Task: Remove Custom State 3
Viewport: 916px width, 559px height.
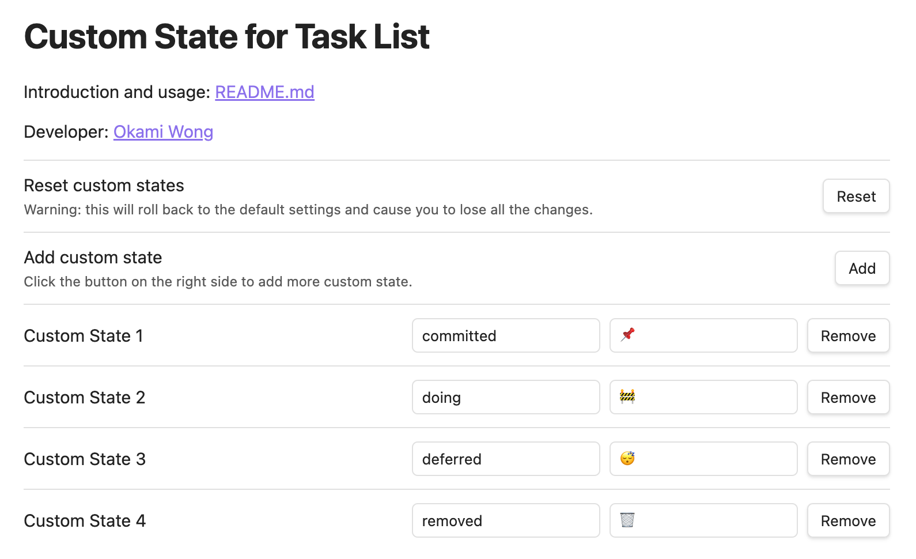Action: point(848,459)
